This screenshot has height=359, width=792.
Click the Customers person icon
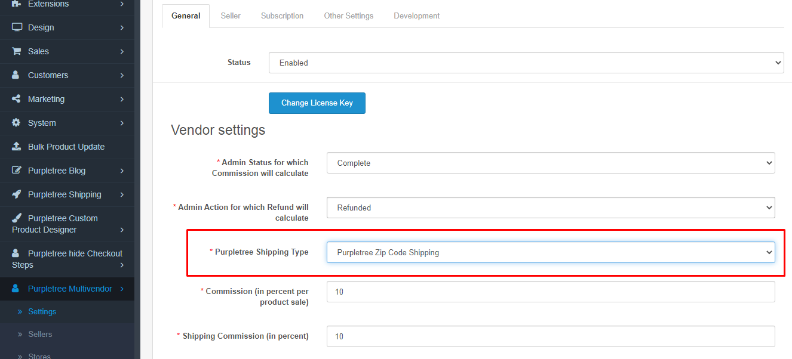(16, 75)
